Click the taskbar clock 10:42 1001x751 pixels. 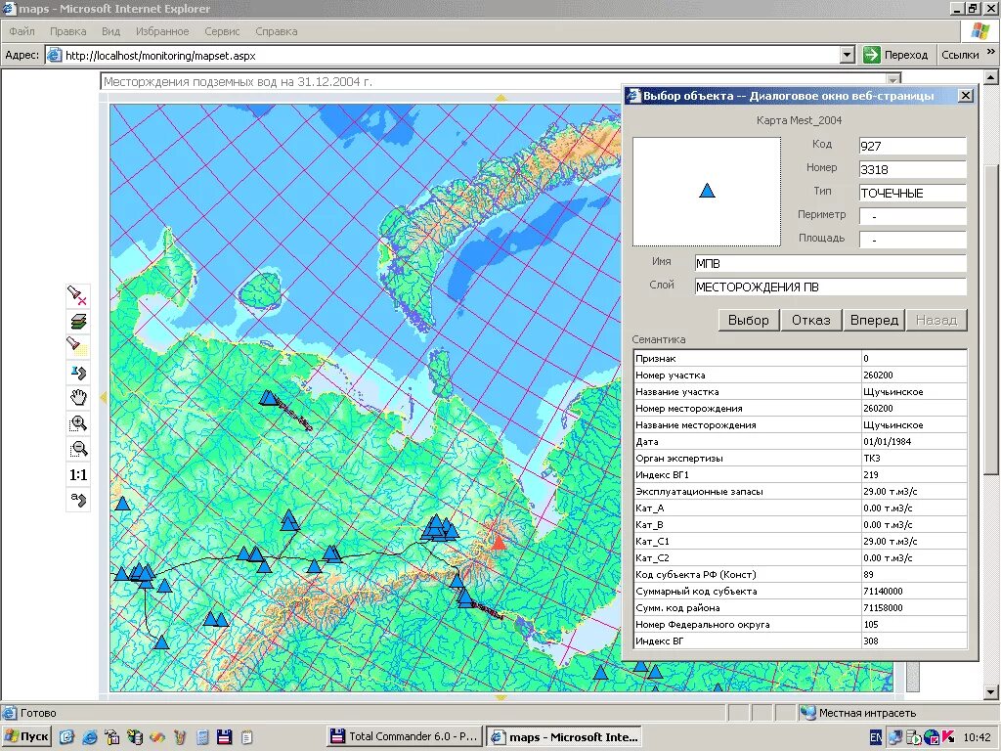[977, 737]
